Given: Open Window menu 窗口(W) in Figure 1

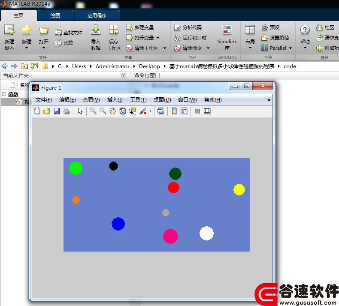Looking at the screenshot, I should click(x=187, y=100).
